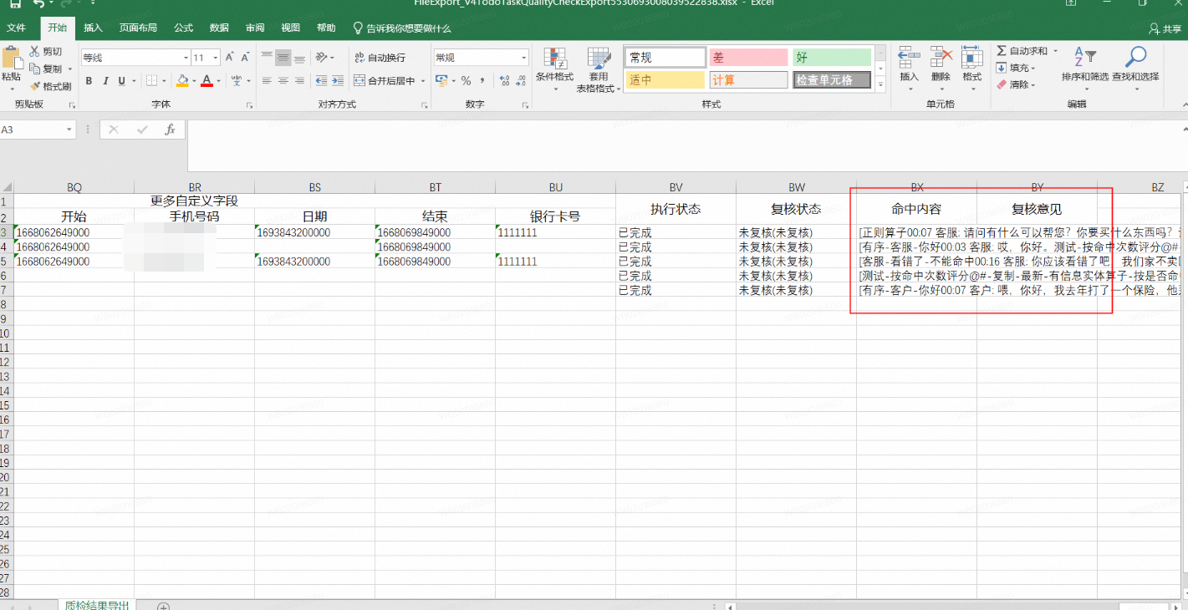
Task: Toggle middle vertical alignment
Action: pos(283,58)
